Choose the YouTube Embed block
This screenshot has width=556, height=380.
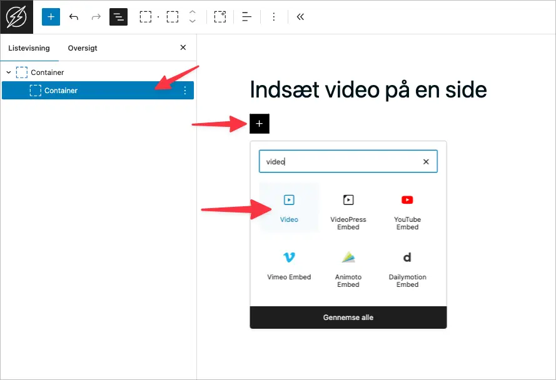pyautogui.click(x=407, y=209)
